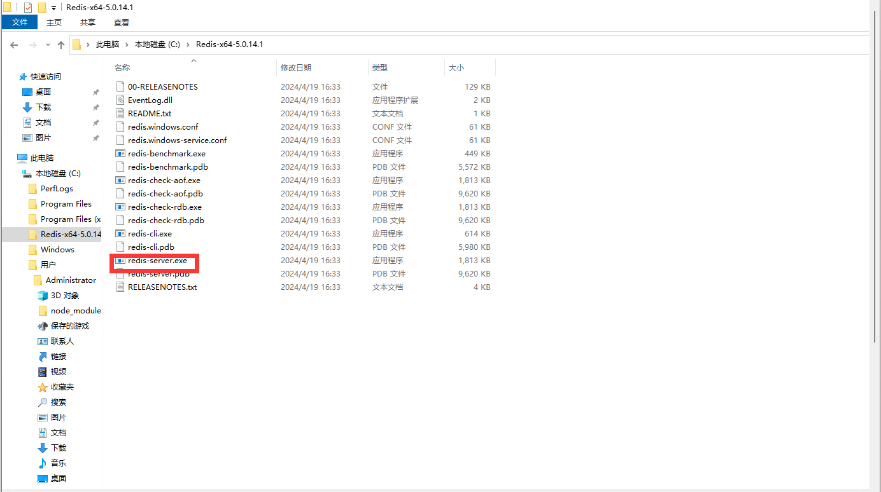Sort files by 修改日期 column header
The width and height of the screenshot is (881, 492).
coord(296,67)
